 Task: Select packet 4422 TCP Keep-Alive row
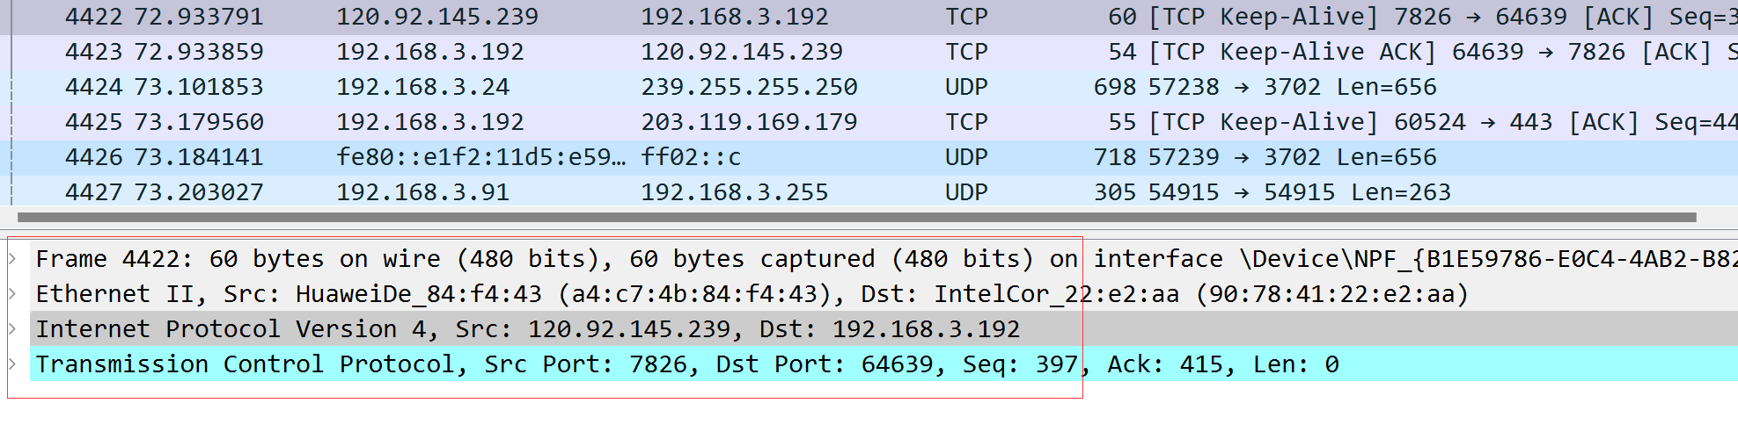(x=869, y=17)
